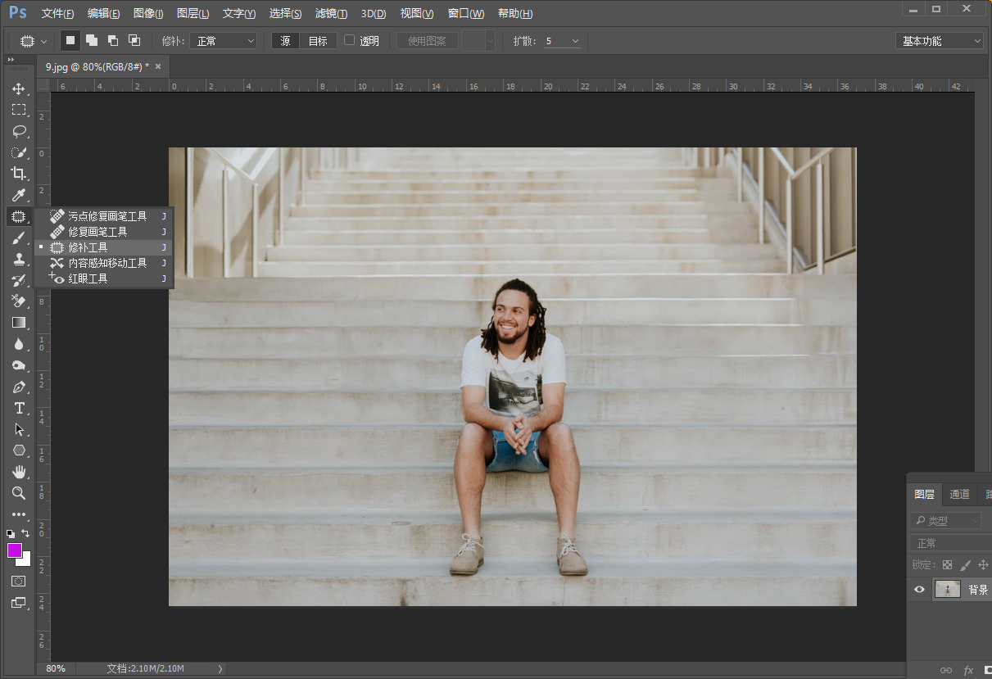Select the Sponge tool

tap(18, 365)
